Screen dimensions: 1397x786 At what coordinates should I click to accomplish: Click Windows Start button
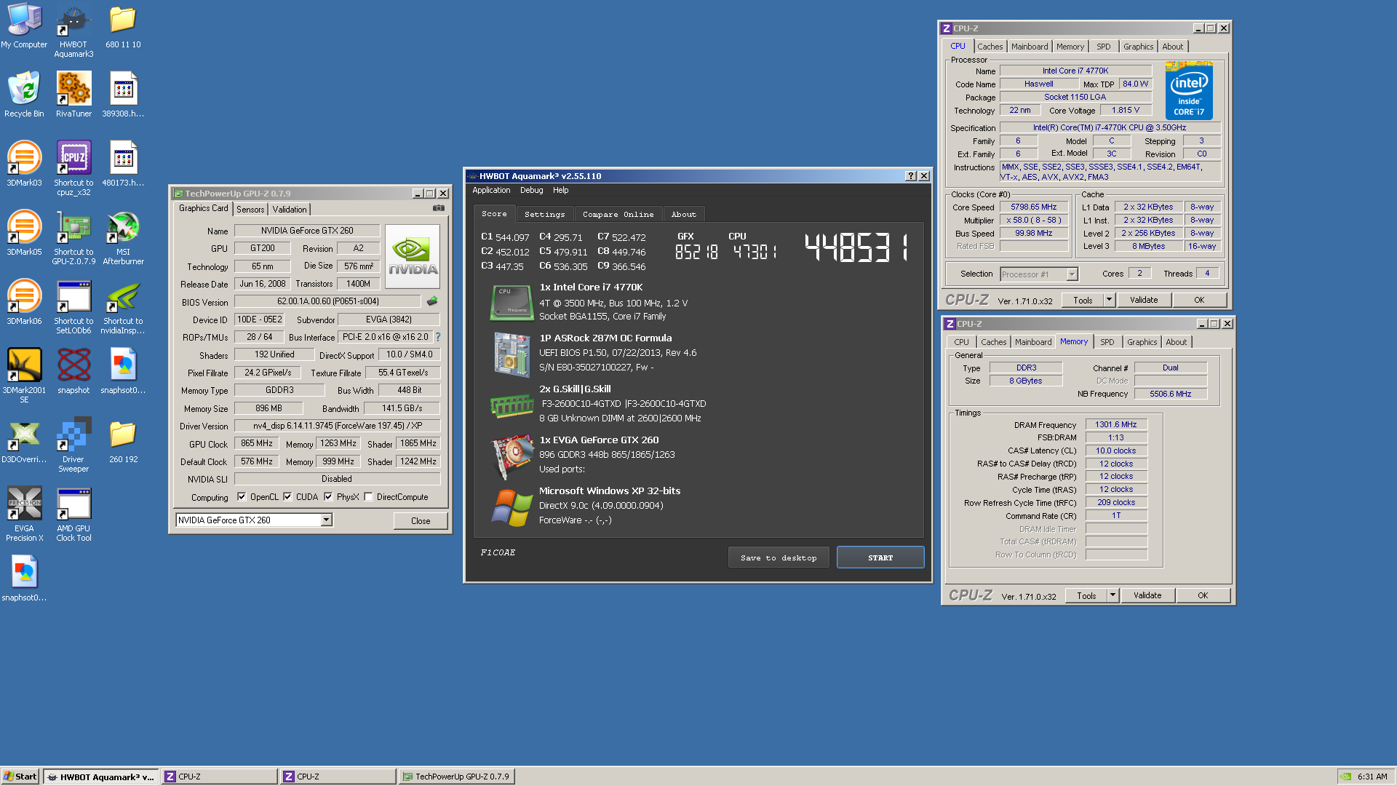(x=20, y=777)
